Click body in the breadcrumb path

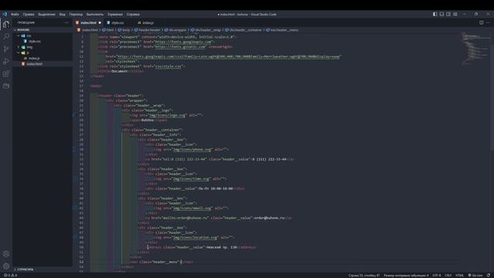126,30
